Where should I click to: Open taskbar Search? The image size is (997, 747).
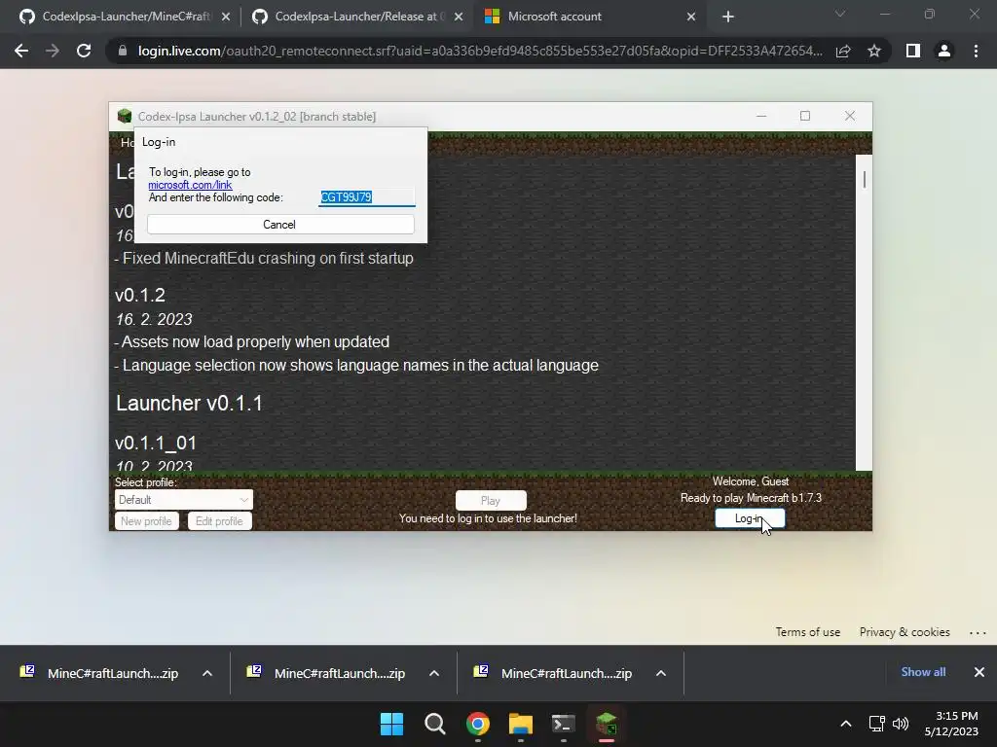pyautogui.click(x=435, y=724)
